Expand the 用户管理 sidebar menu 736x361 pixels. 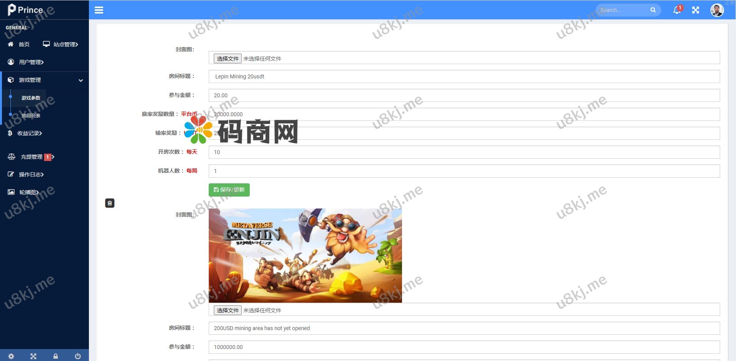pos(31,62)
